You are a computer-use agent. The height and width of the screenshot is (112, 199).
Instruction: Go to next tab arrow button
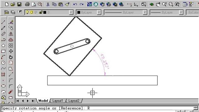tap(28, 101)
